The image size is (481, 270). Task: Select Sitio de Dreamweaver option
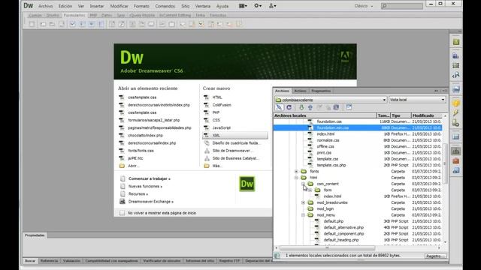pos(232,151)
